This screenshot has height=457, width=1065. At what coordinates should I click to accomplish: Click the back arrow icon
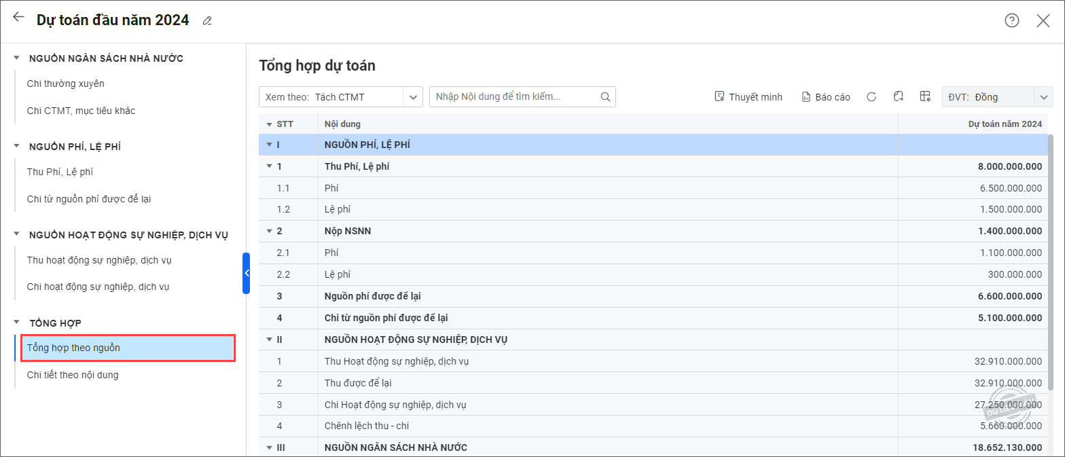coord(18,18)
